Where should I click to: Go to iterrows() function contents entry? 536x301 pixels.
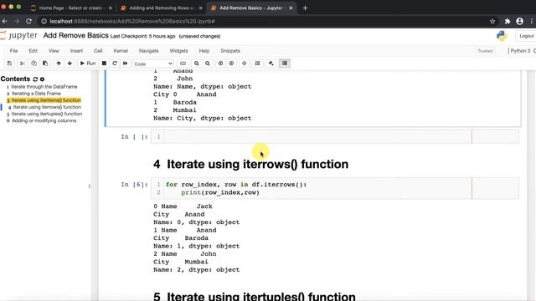[x=47, y=107]
